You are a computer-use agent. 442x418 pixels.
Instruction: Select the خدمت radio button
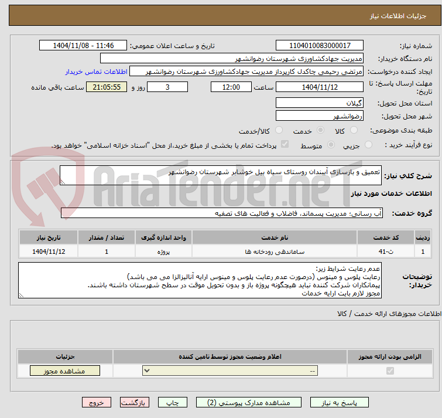pos(320,130)
